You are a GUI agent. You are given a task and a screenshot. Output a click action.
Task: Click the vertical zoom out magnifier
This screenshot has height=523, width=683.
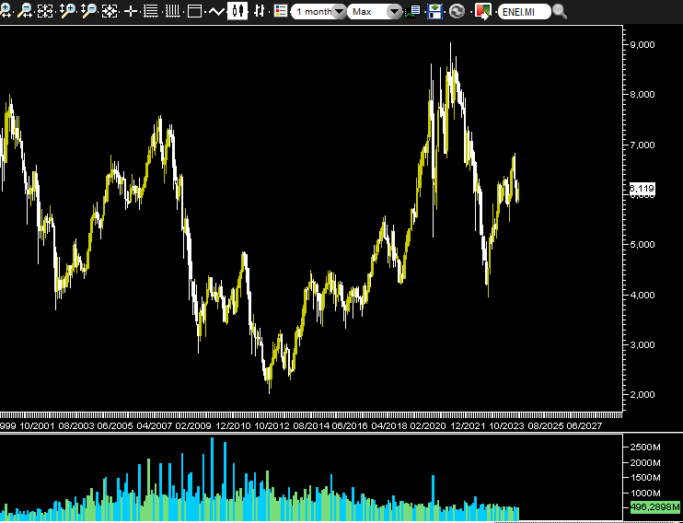[x=88, y=11]
